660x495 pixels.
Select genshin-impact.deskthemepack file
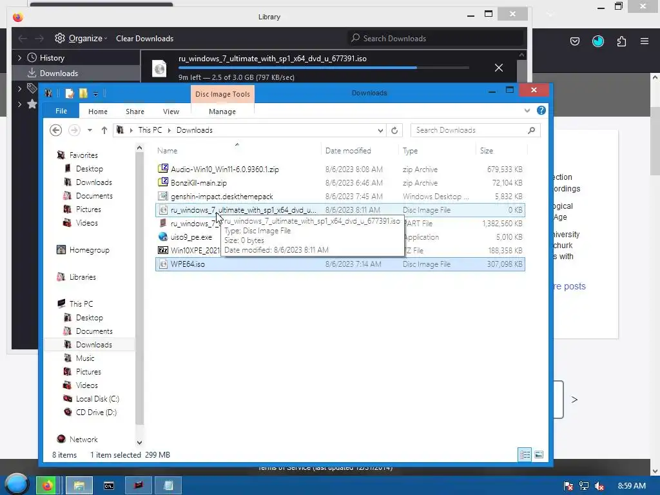pyautogui.click(x=340, y=196)
